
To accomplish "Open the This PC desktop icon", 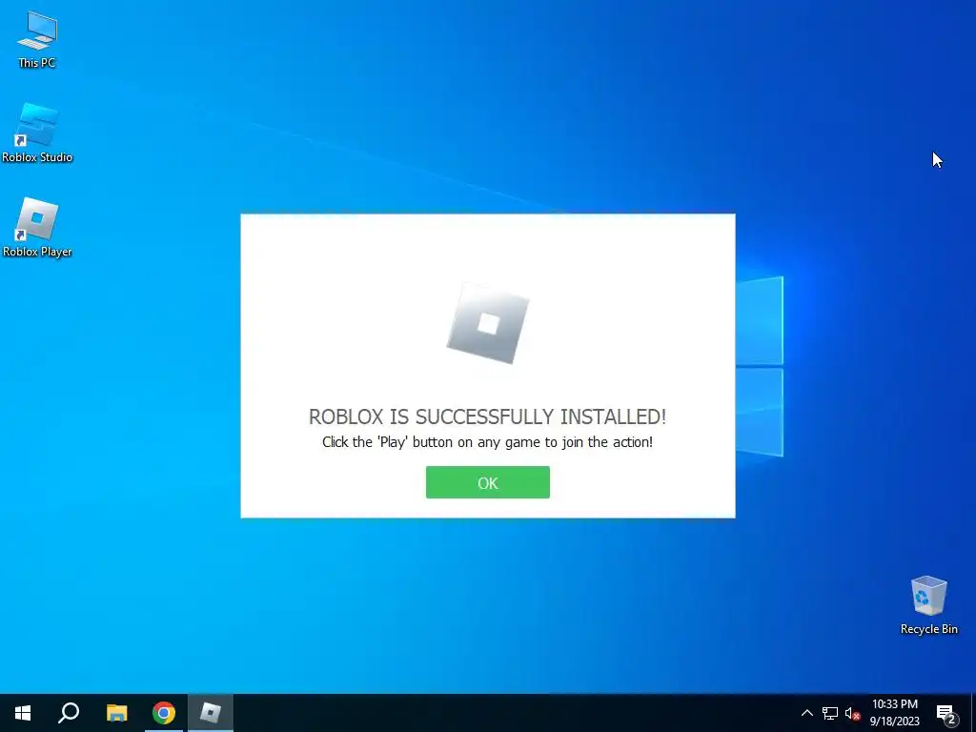I will (x=37, y=40).
